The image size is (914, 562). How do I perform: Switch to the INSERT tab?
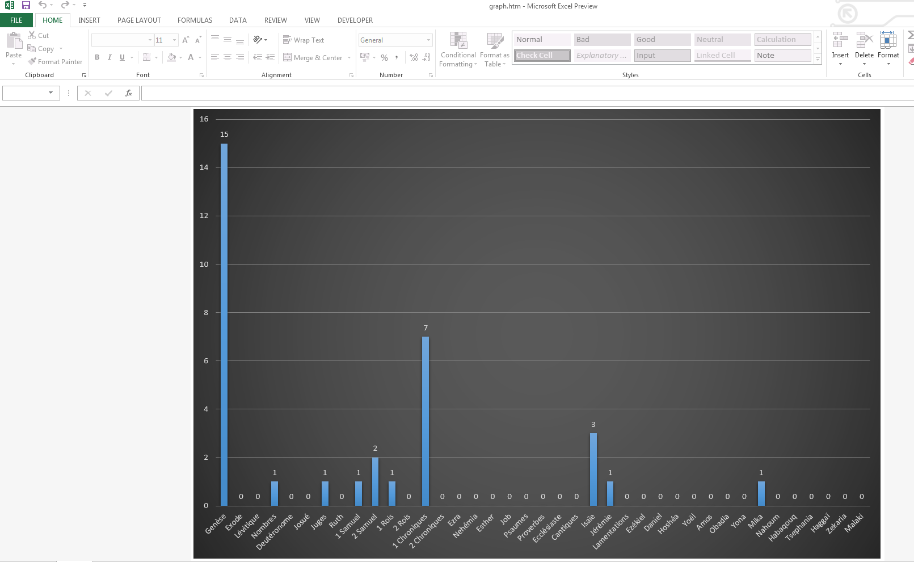tap(89, 20)
